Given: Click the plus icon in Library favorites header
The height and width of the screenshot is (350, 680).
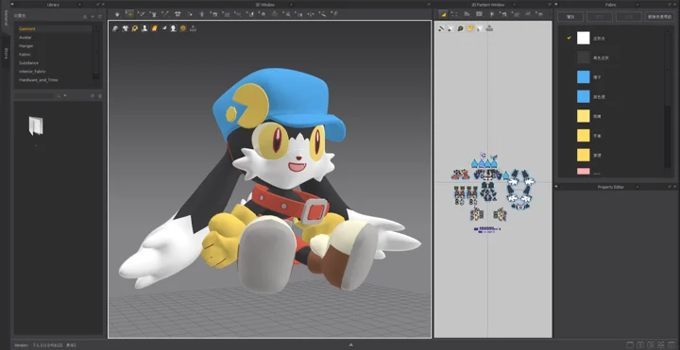Looking at the screenshot, I should pyautogui.click(x=93, y=16).
